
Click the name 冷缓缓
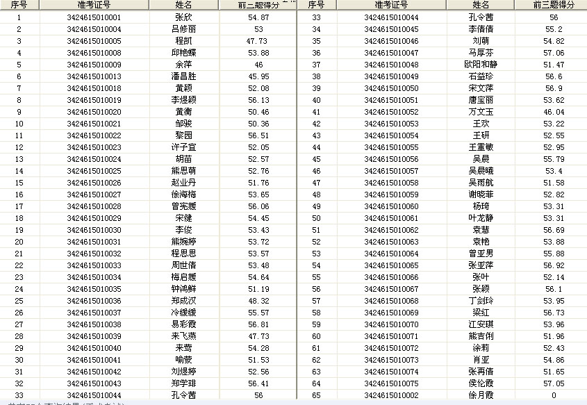point(184,313)
